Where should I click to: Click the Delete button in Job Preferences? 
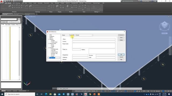[x=121, y=40]
